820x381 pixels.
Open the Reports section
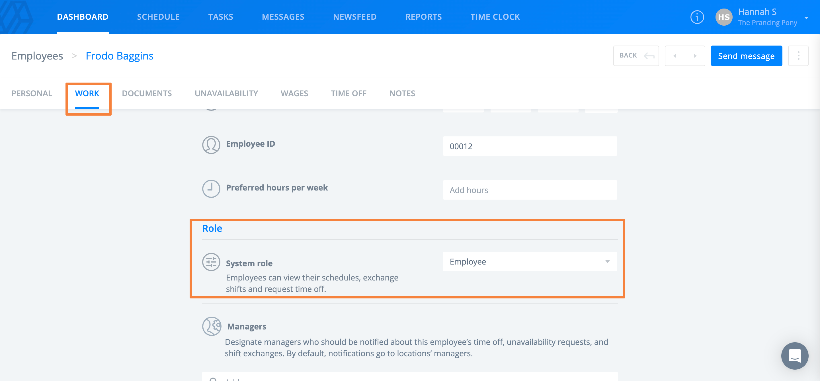[423, 17]
